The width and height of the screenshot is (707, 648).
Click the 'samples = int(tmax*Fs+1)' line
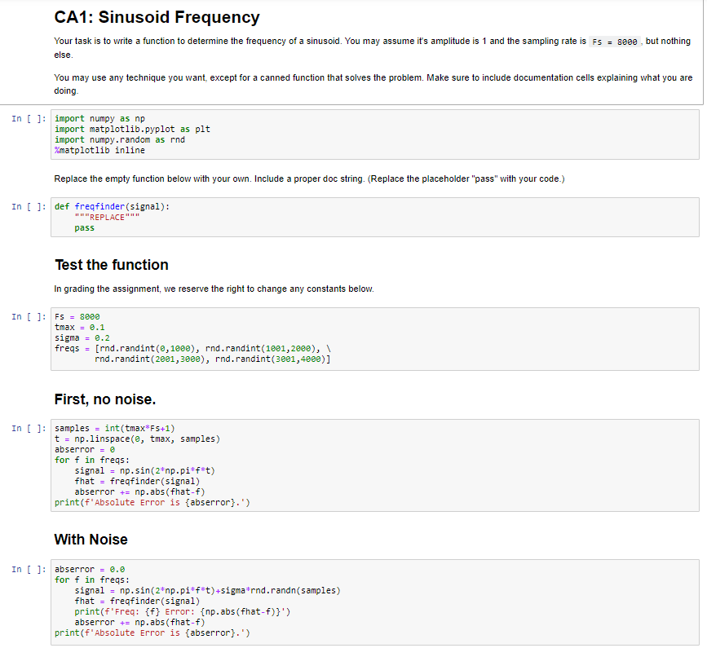click(114, 428)
